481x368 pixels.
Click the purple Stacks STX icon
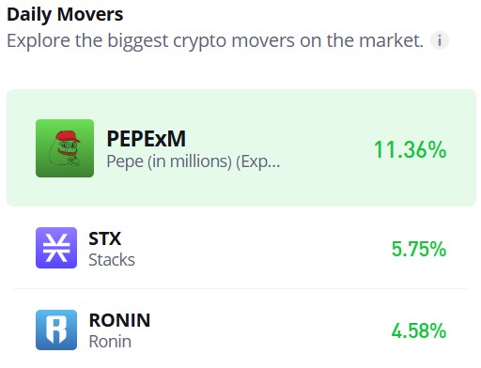tap(56, 248)
